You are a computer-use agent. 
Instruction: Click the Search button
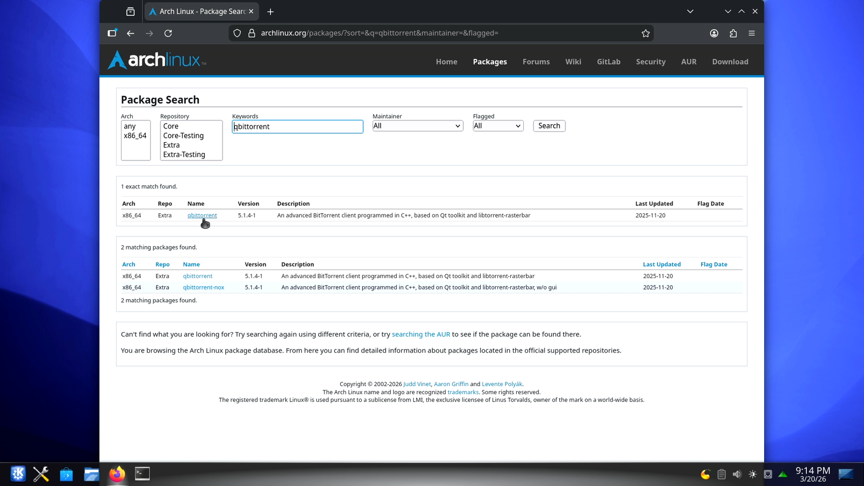click(549, 126)
